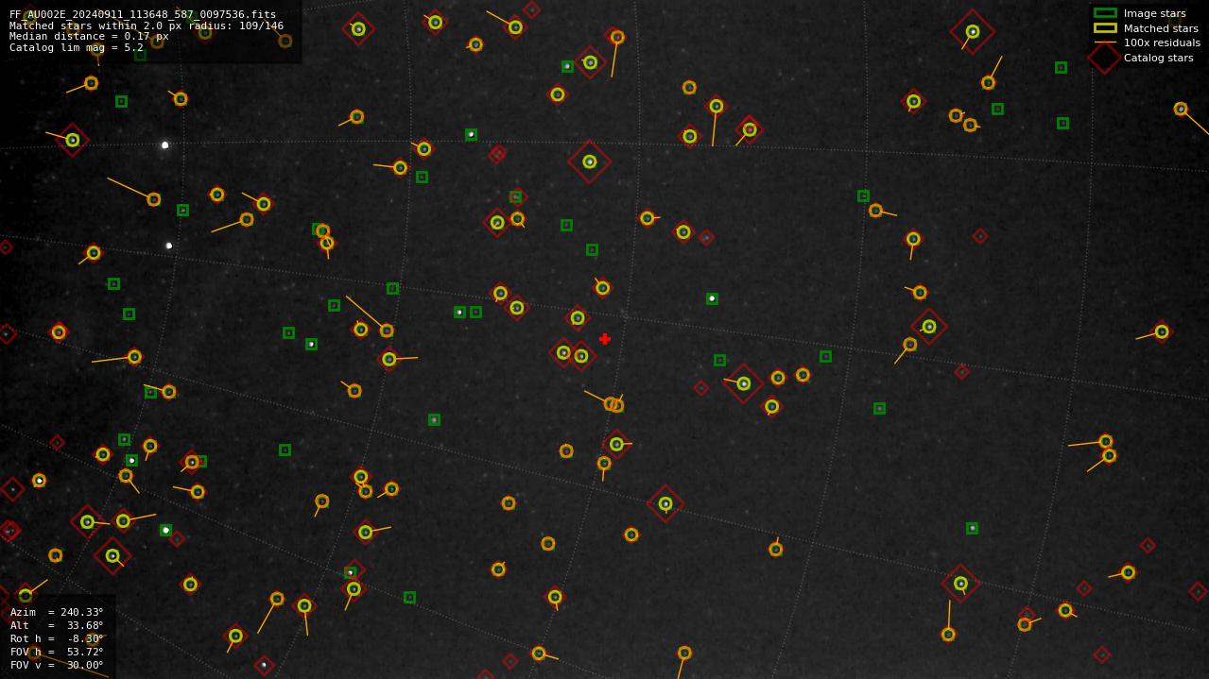Select the 'Matched stars' legend label

point(1161,28)
